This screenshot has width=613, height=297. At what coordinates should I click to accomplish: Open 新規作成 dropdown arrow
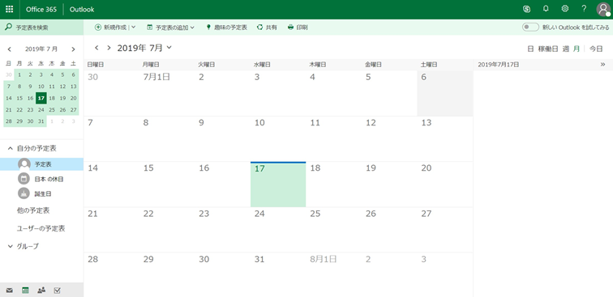pos(133,28)
